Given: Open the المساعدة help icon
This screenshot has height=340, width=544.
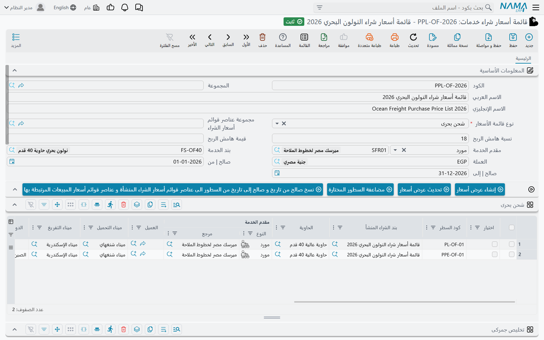Looking at the screenshot, I should pyautogui.click(x=283, y=40).
